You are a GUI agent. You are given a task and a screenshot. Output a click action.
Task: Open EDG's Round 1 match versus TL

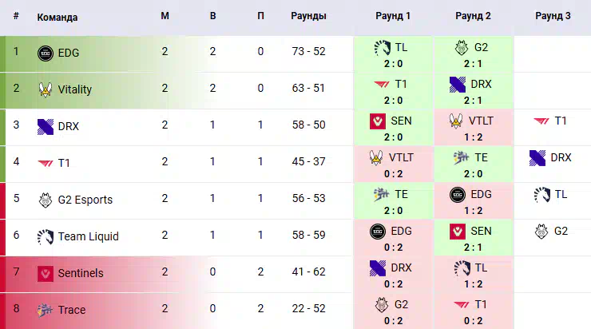point(394,54)
